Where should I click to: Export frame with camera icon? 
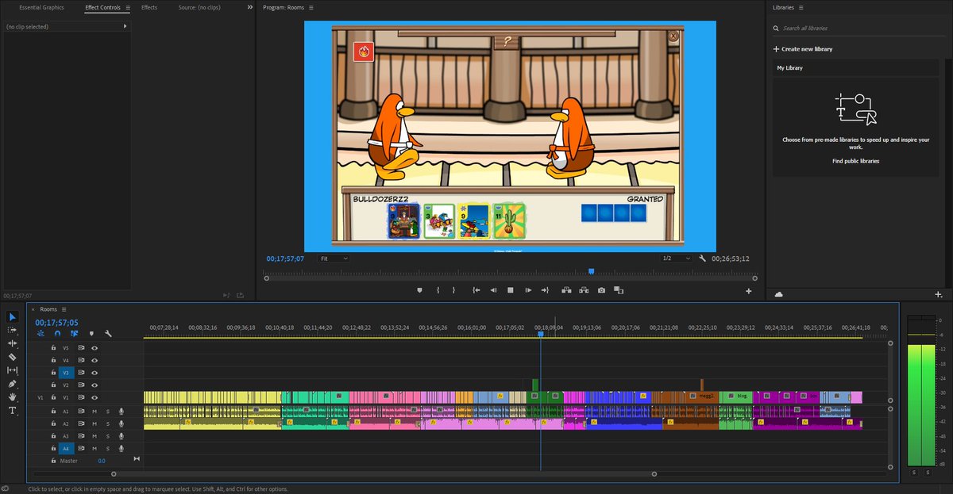tap(601, 290)
